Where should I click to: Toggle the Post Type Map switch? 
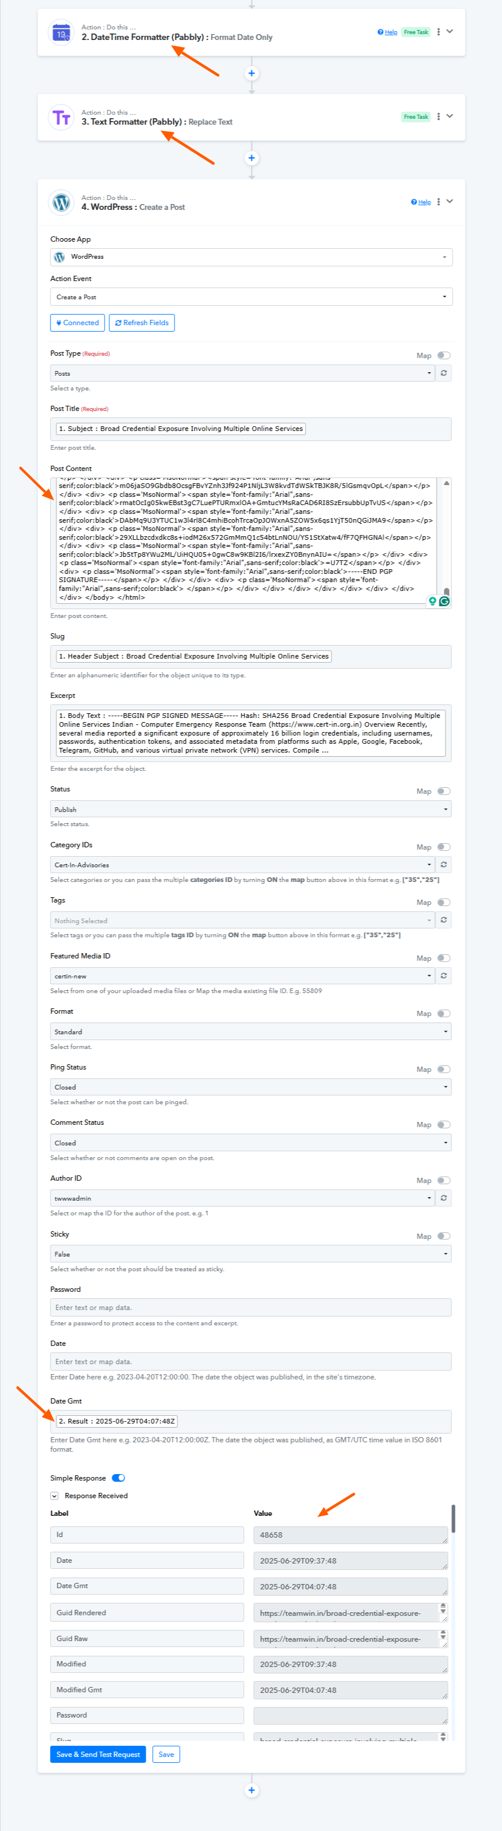[444, 355]
